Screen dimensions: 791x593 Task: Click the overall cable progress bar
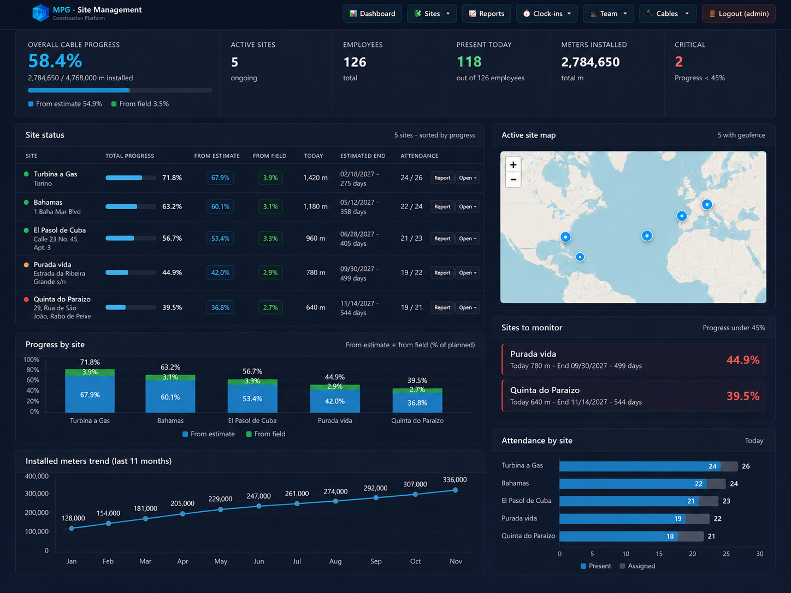coord(120,90)
